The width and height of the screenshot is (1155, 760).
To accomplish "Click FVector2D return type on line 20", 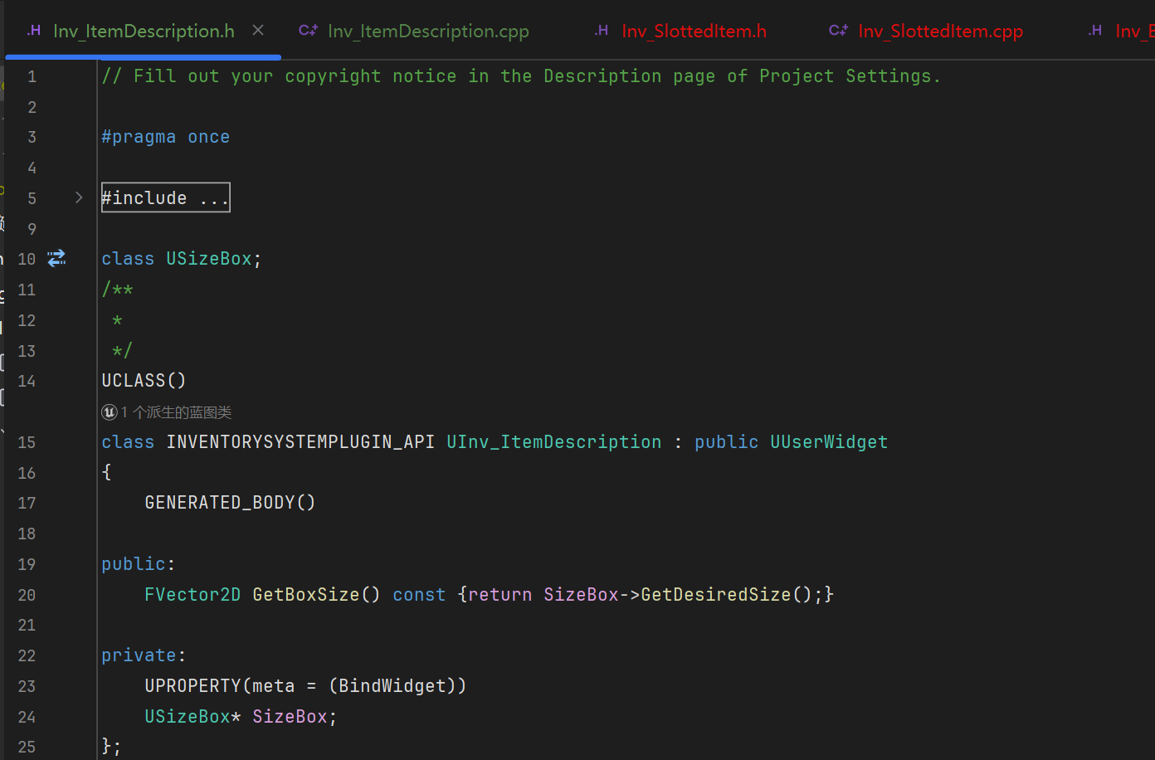I will point(192,595).
